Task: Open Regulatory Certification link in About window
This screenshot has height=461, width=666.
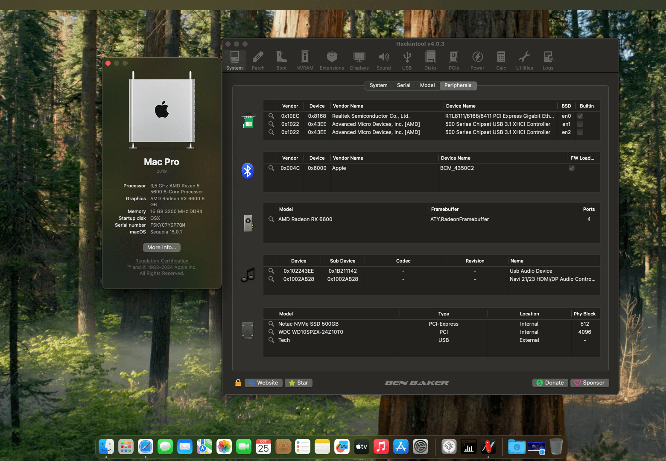Action: tap(162, 261)
